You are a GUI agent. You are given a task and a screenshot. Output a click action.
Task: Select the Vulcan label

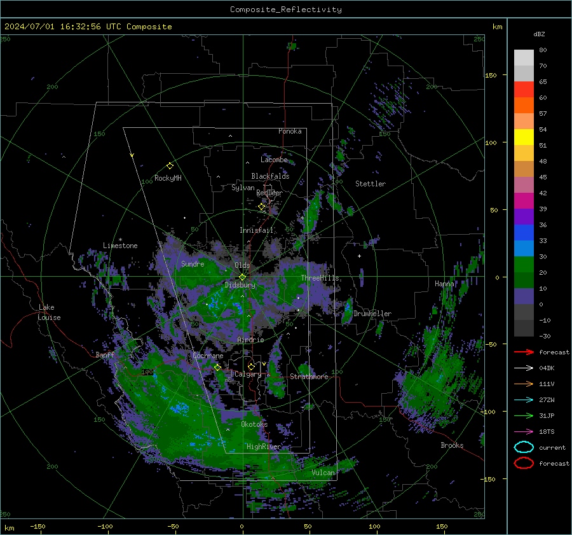tap(323, 473)
